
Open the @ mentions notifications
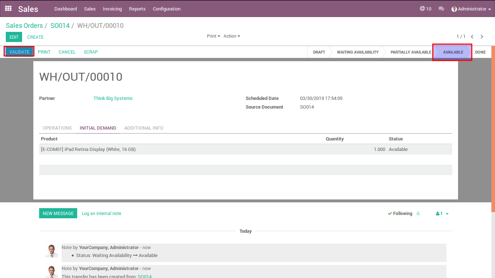[x=425, y=9]
